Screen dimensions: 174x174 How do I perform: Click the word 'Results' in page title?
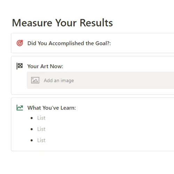96,23
